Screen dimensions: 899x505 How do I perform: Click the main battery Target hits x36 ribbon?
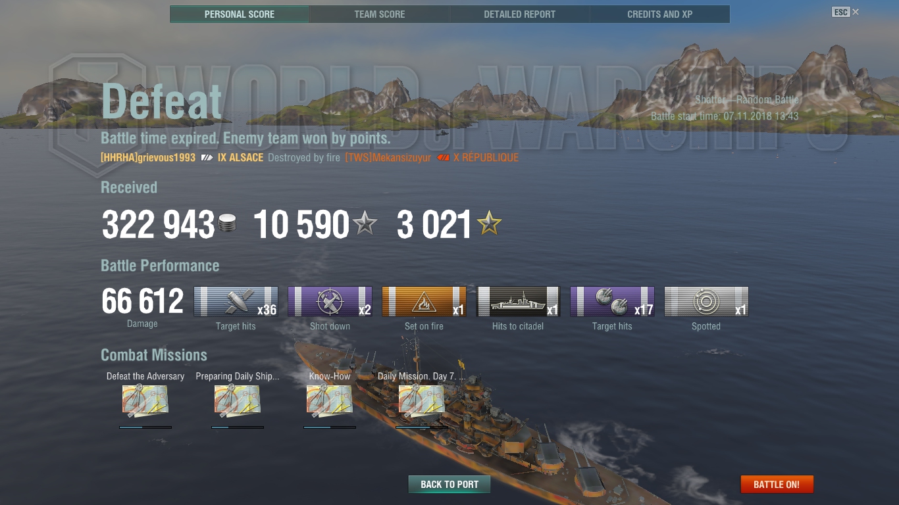coord(236,302)
